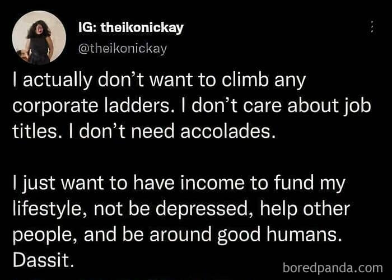Open the IG: theikonickay display name
This screenshot has width=392, height=280.
[131, 27]
